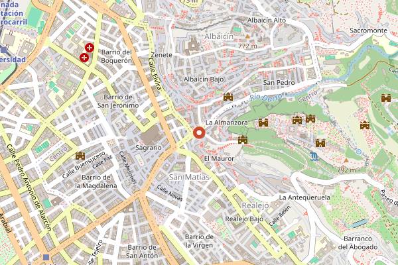Open the castle icon beside Albaicín Bajo
Image resolution: width=398 pixels, height=265 pixels.
(228, 97)
